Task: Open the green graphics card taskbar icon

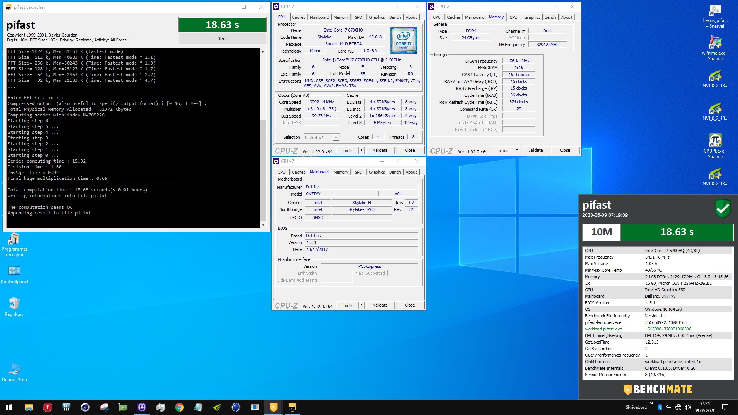Action: (x=123, y=407)
